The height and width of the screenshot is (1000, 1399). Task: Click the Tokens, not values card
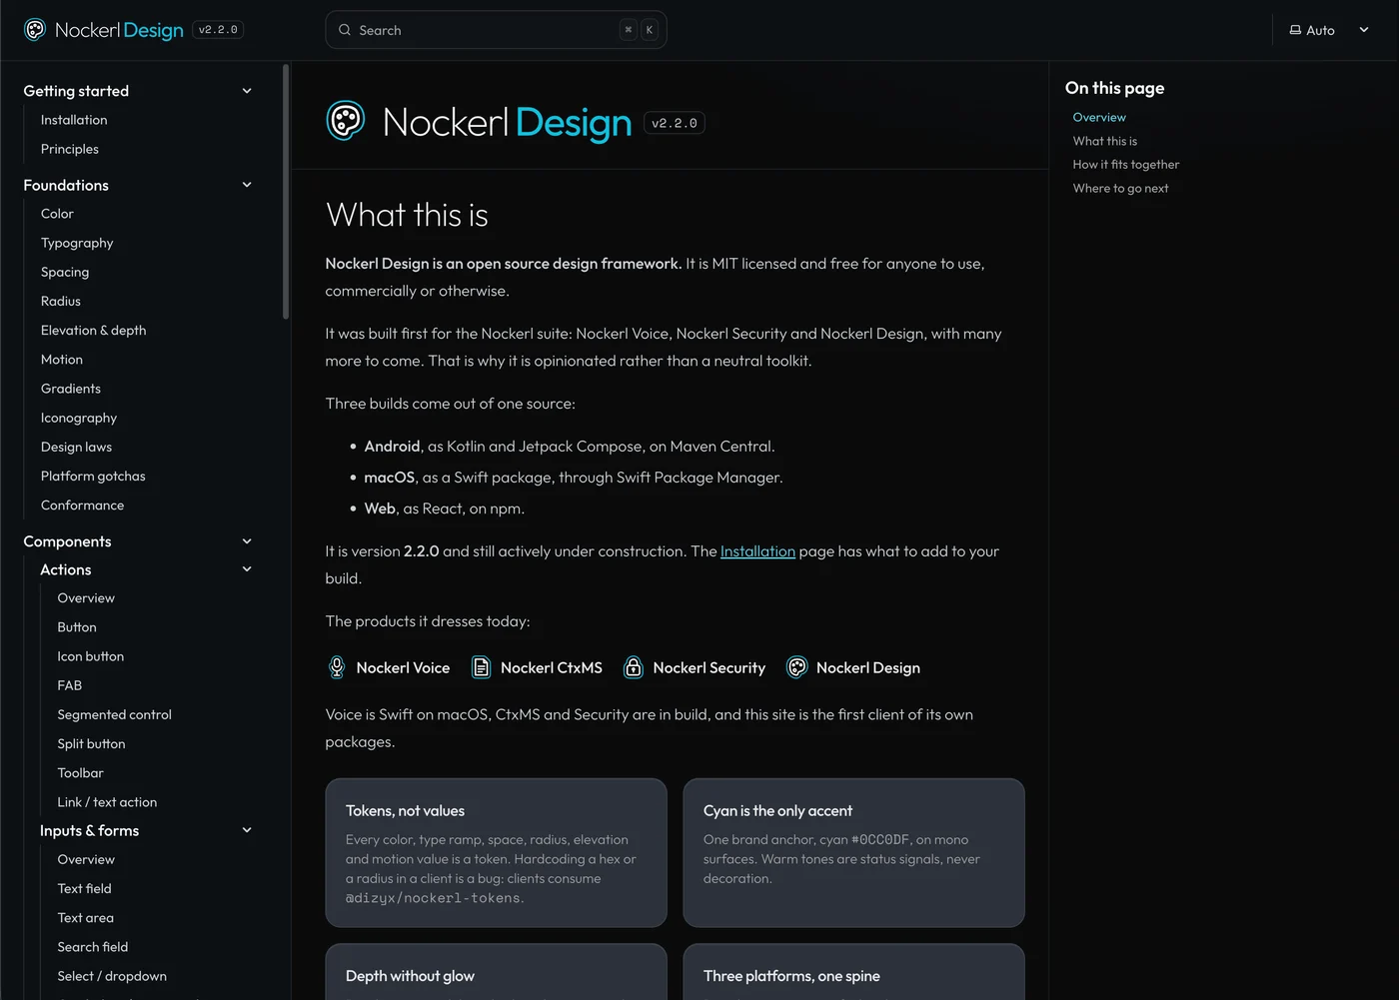[496, 853]
